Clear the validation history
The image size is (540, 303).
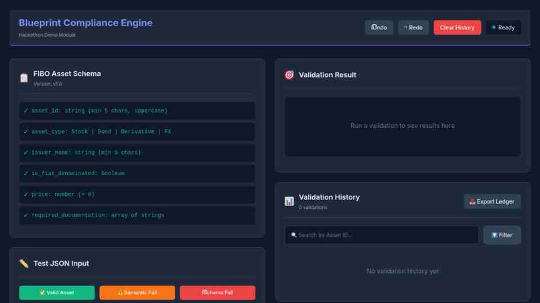point(457,27)
